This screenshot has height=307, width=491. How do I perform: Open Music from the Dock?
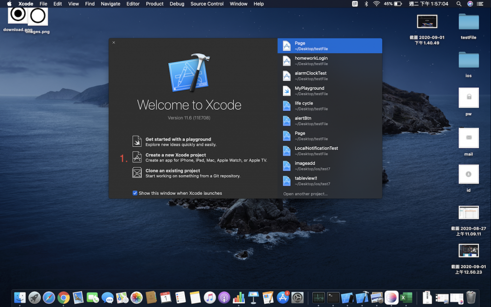tap(210, 297)
